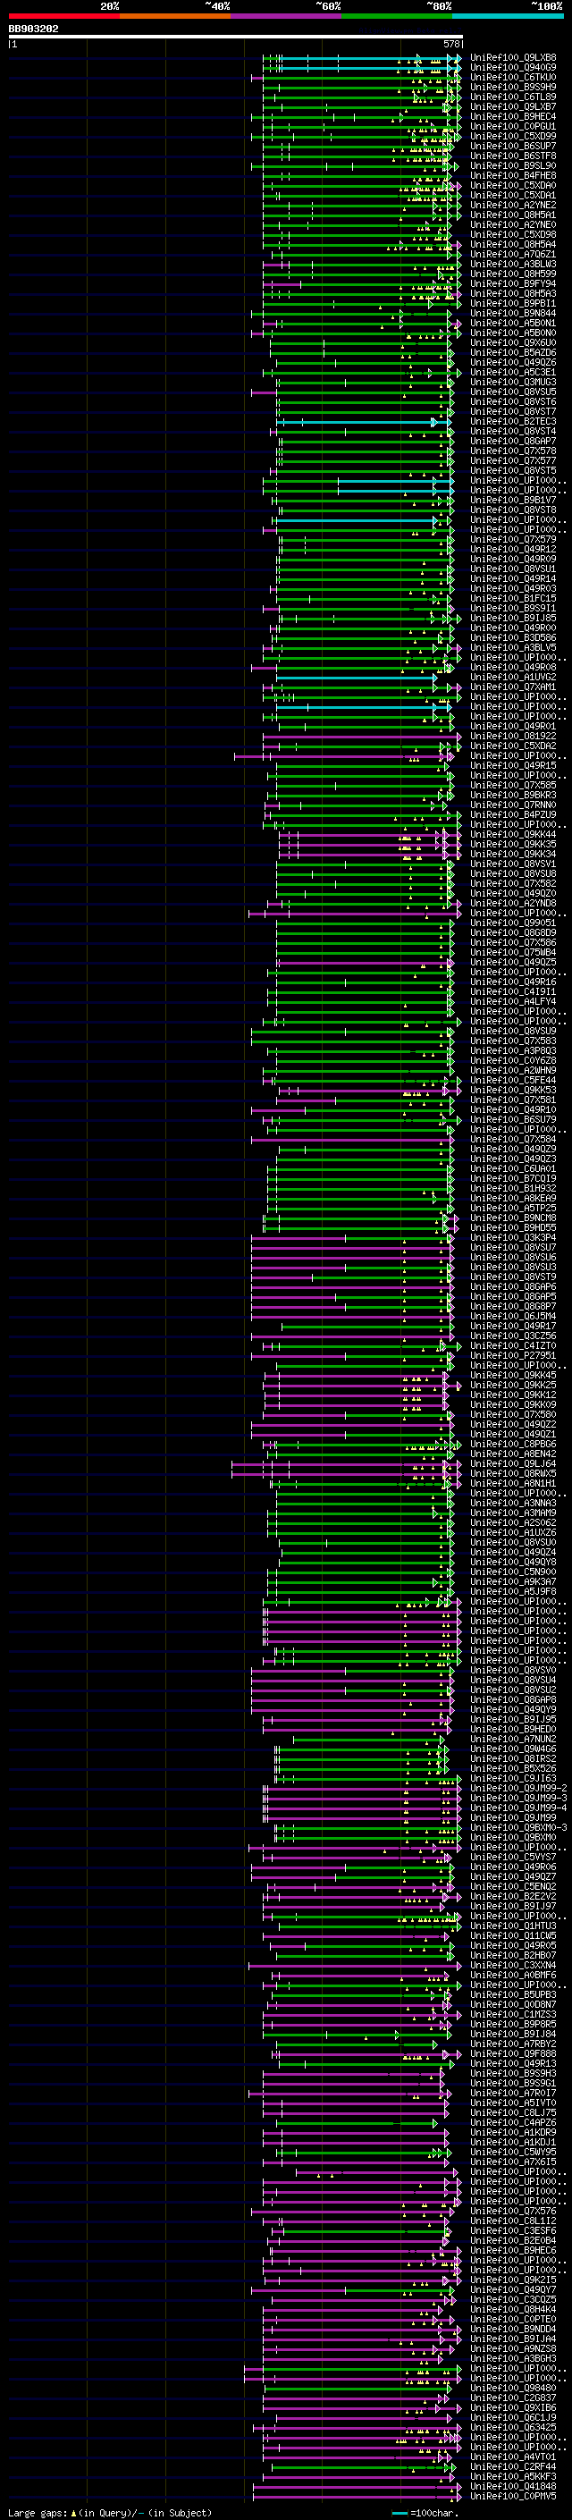
Task: Click the cyan ~100% identity legend bar
Action: (x=508, y=16)
